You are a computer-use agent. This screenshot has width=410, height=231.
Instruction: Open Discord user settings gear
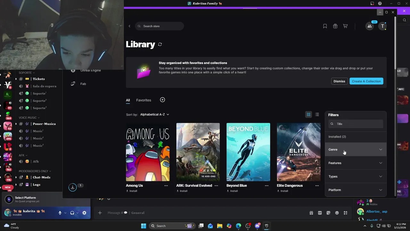tap(84, 213)
